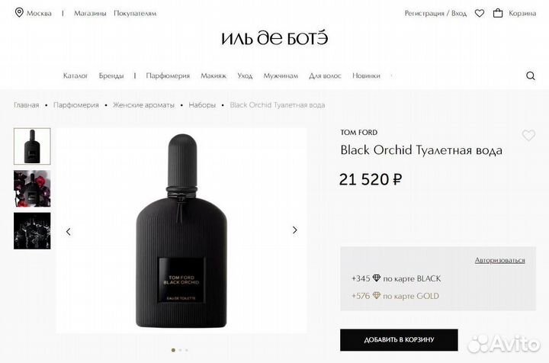Image resolution: width=549 pixels, height=363 pixels.
Task: Go to Женские ароматы breadcrumb
Action: coord(143,105)
